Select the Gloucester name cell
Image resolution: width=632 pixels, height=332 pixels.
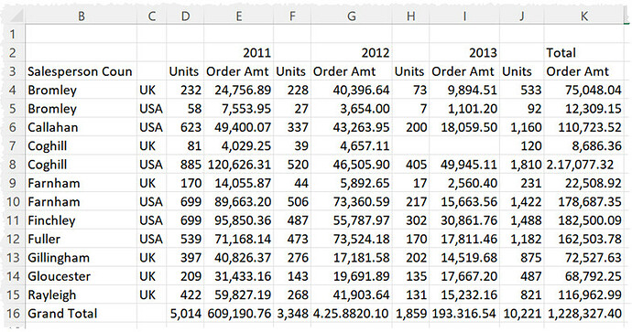pyautogui.click(x=81, y=276)
